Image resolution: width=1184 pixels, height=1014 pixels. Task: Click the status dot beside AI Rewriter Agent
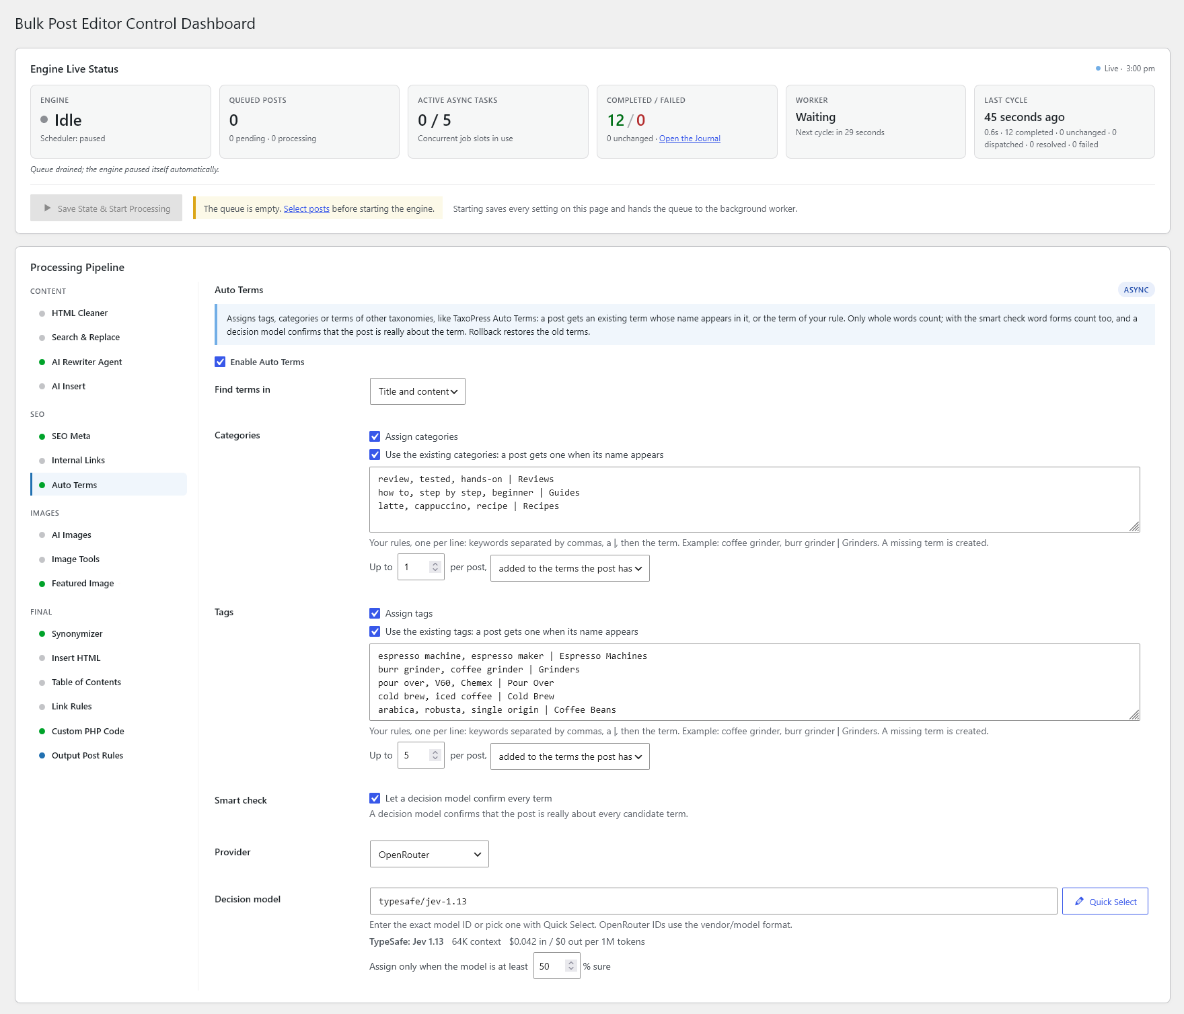[42, 362]
